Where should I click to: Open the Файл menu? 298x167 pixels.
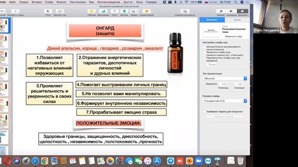tap(13, 2)
